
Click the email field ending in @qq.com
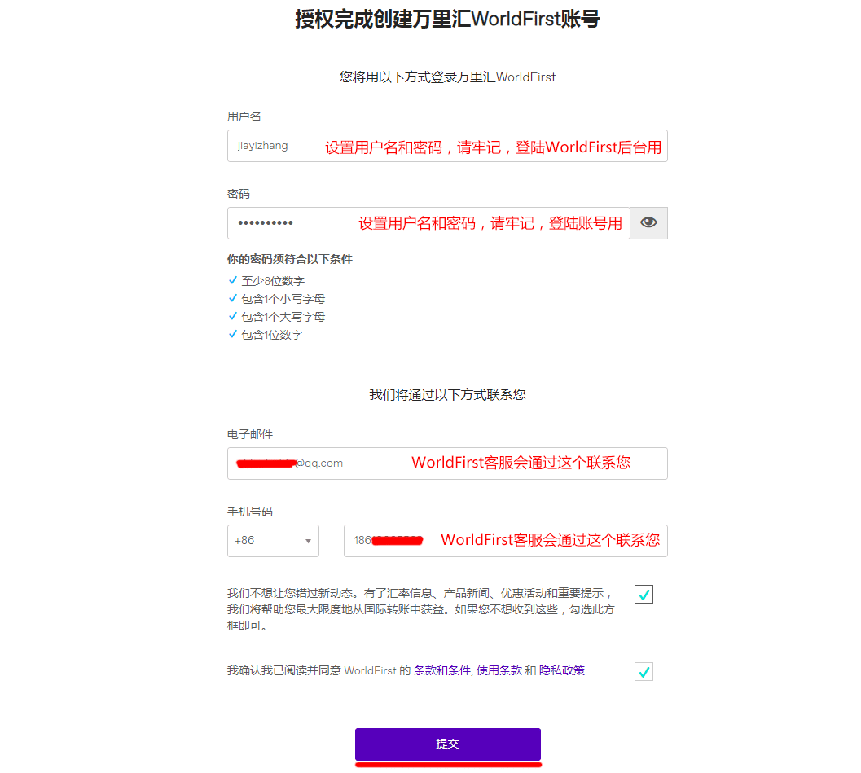pyautogui.click(x=447, y=463)
